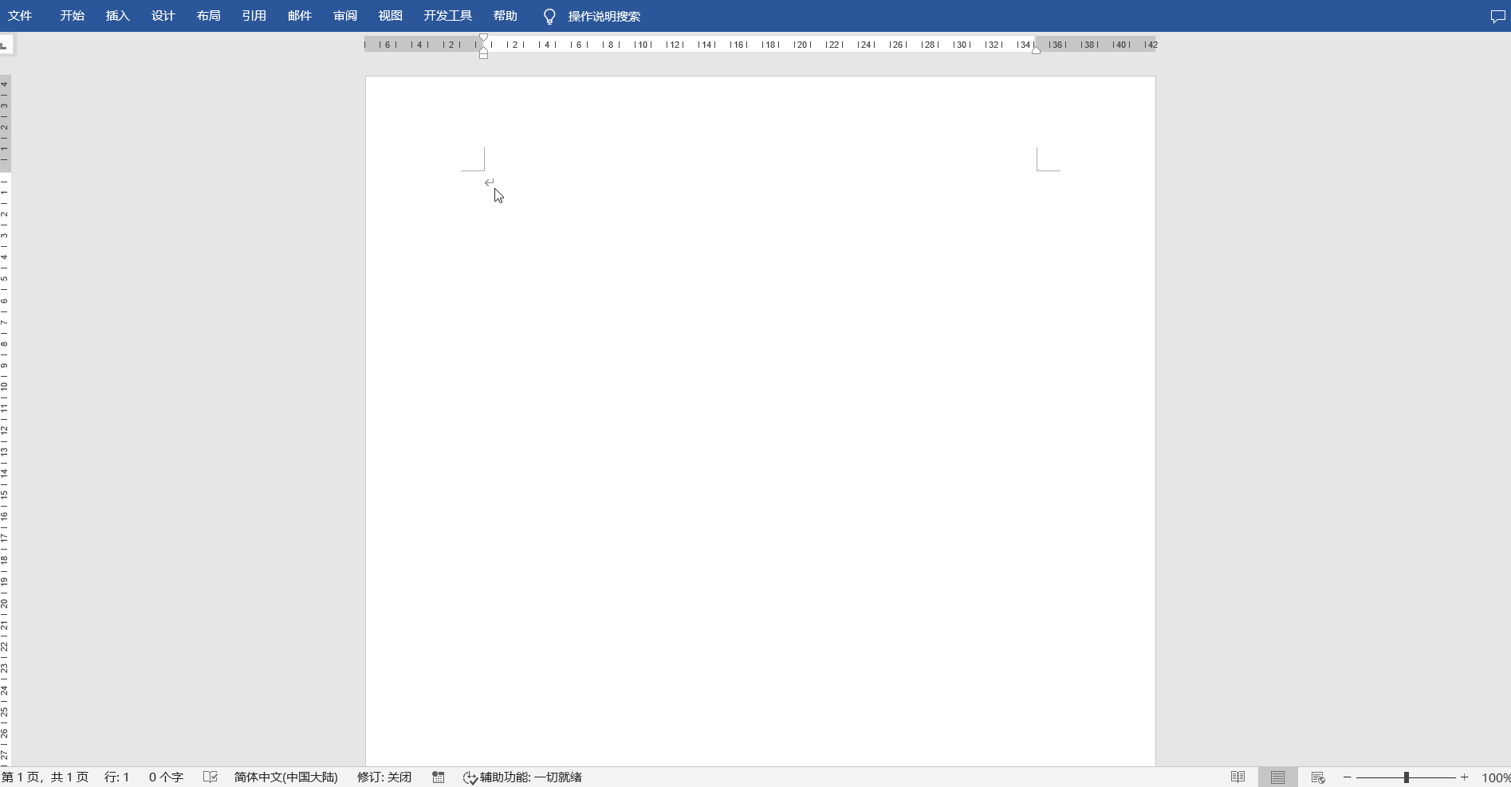The height and width of the screenshot is (787, 1511).
Task: Switch to Web Layout view
Action: (x=1317, y=777)
